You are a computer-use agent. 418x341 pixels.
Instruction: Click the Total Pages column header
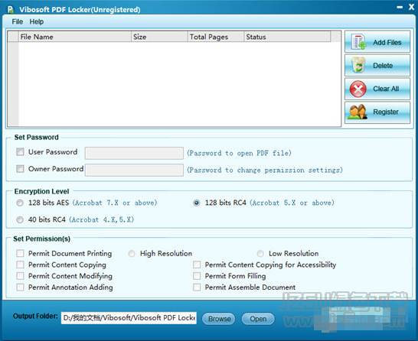click(216, 37)
